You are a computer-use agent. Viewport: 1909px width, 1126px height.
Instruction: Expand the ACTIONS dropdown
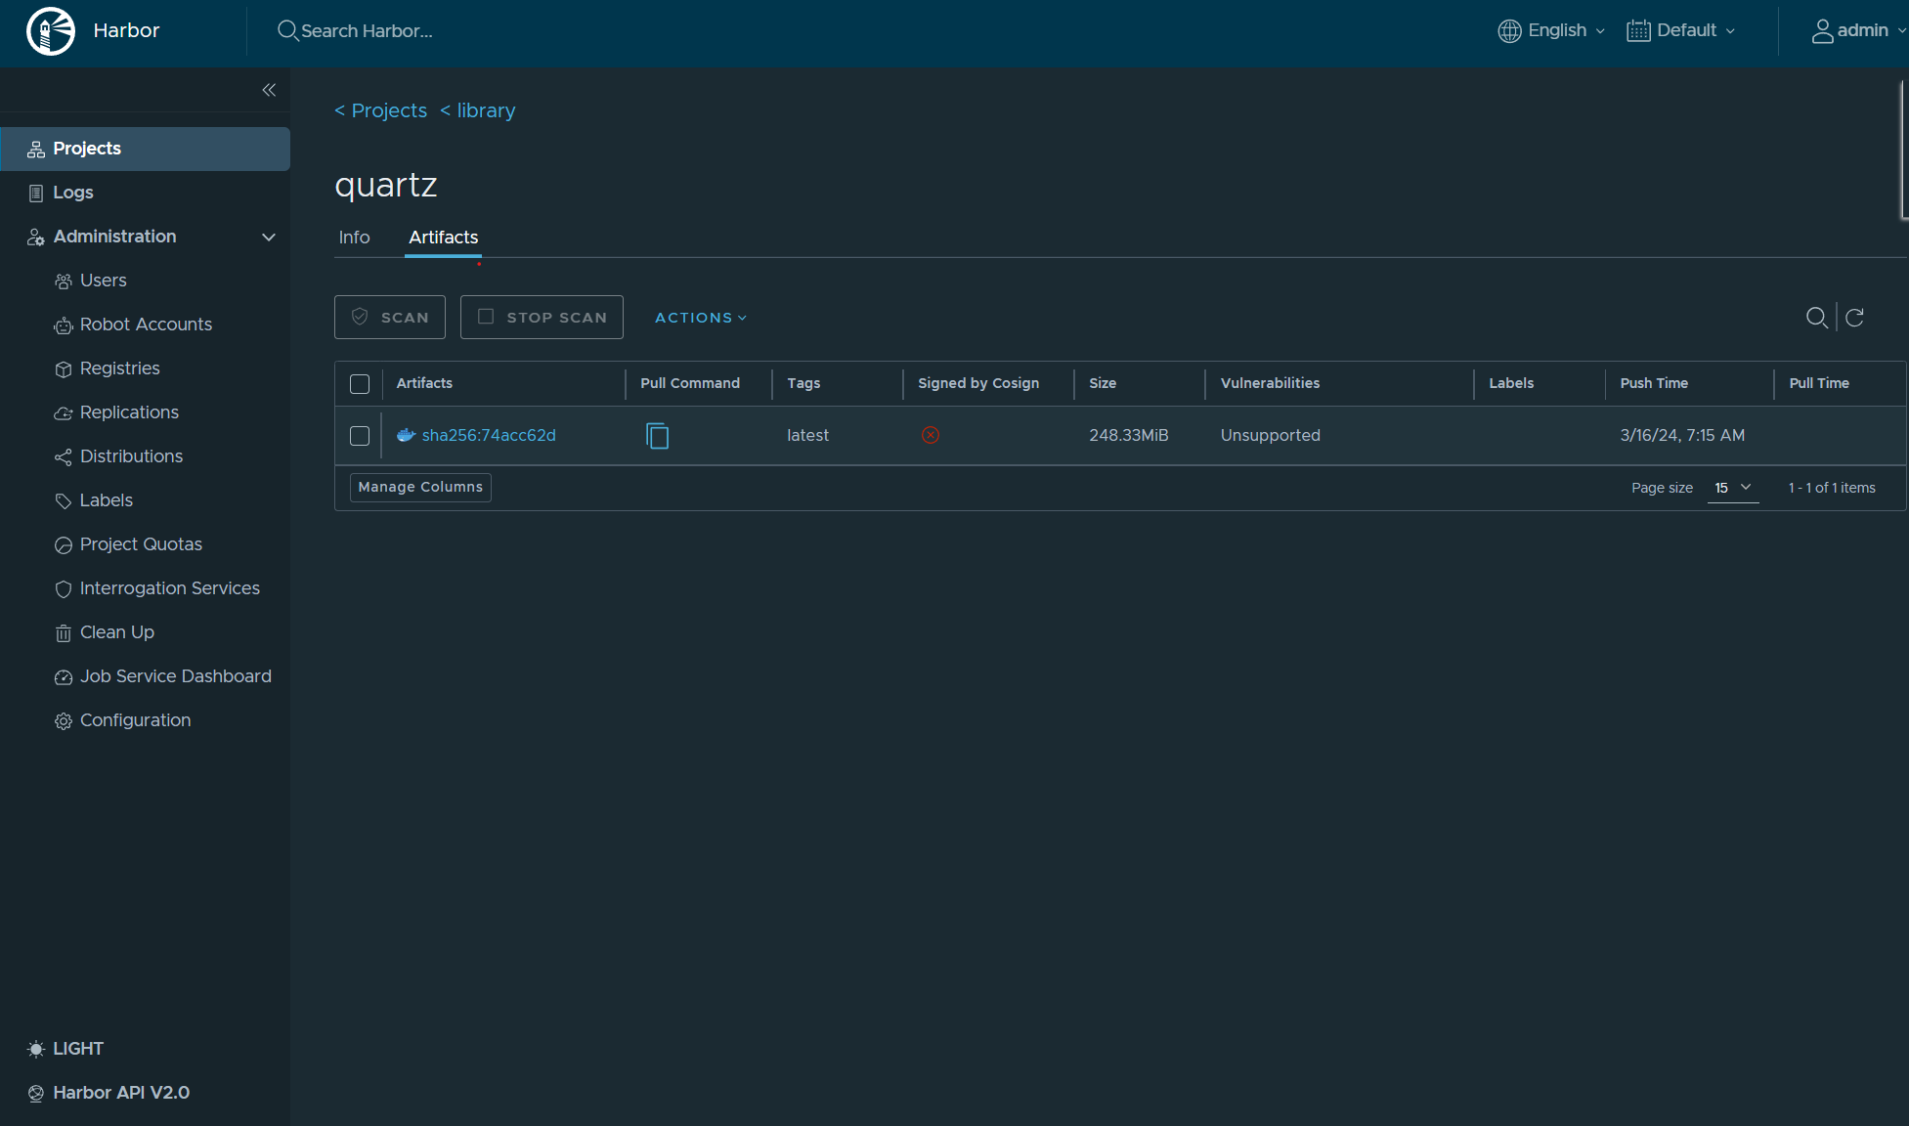pyautogui.click(x=700, y=318)
